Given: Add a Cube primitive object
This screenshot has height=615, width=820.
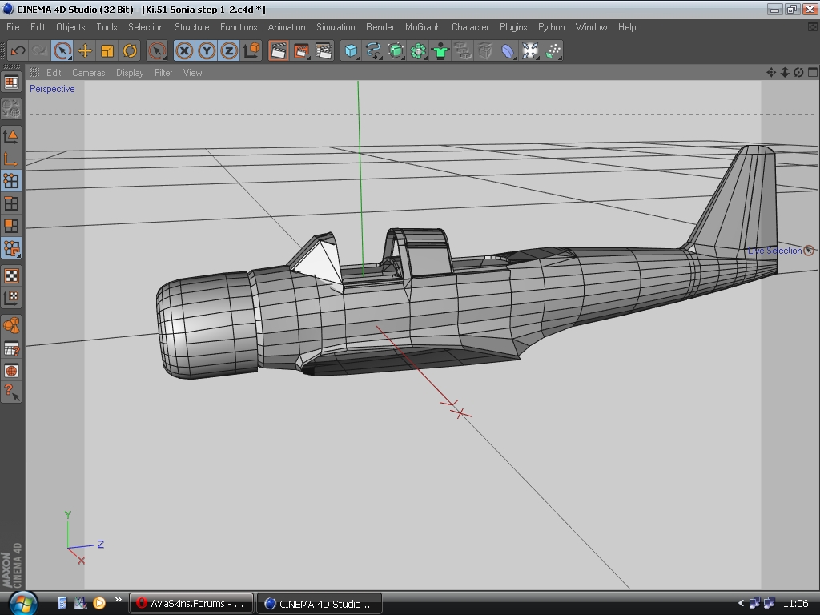Looking at the screenshot, I should tap(351, 51).
